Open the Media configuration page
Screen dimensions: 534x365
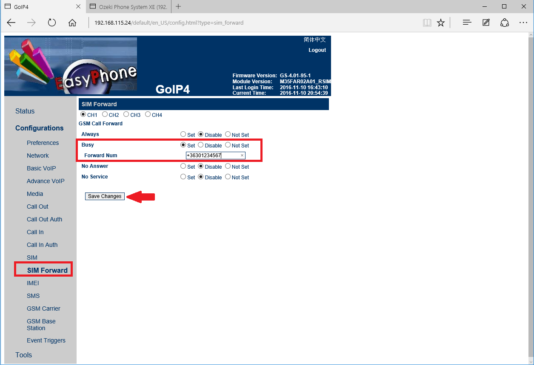click(35, 194)
